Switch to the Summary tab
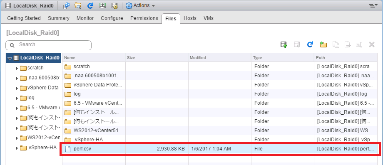 [59, 18]
